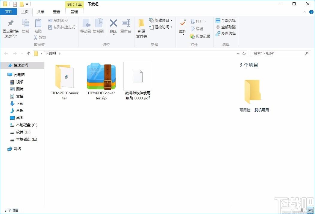Select the TIFtoPDFConverter folder

tap(65, 81)
